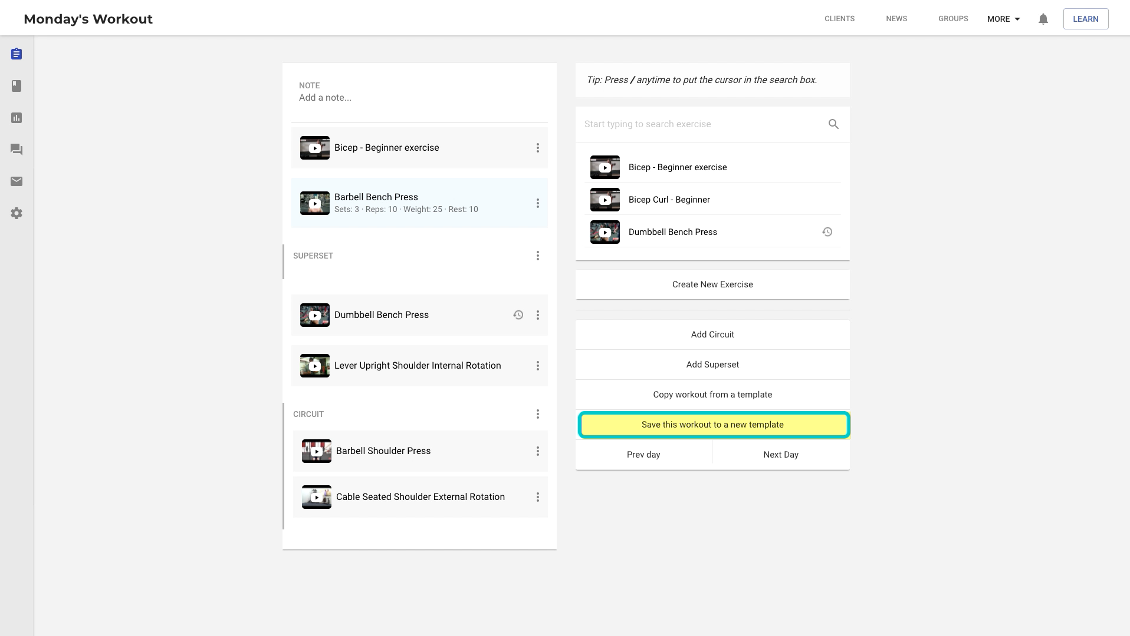Go to Prev day

[x=643, y=455]
